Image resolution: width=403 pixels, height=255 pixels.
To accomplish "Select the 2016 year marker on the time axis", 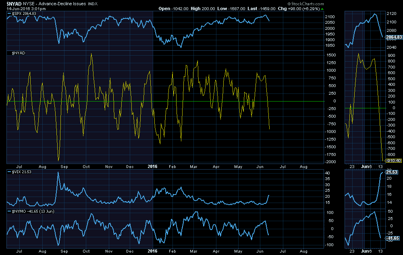I will 152,166.
